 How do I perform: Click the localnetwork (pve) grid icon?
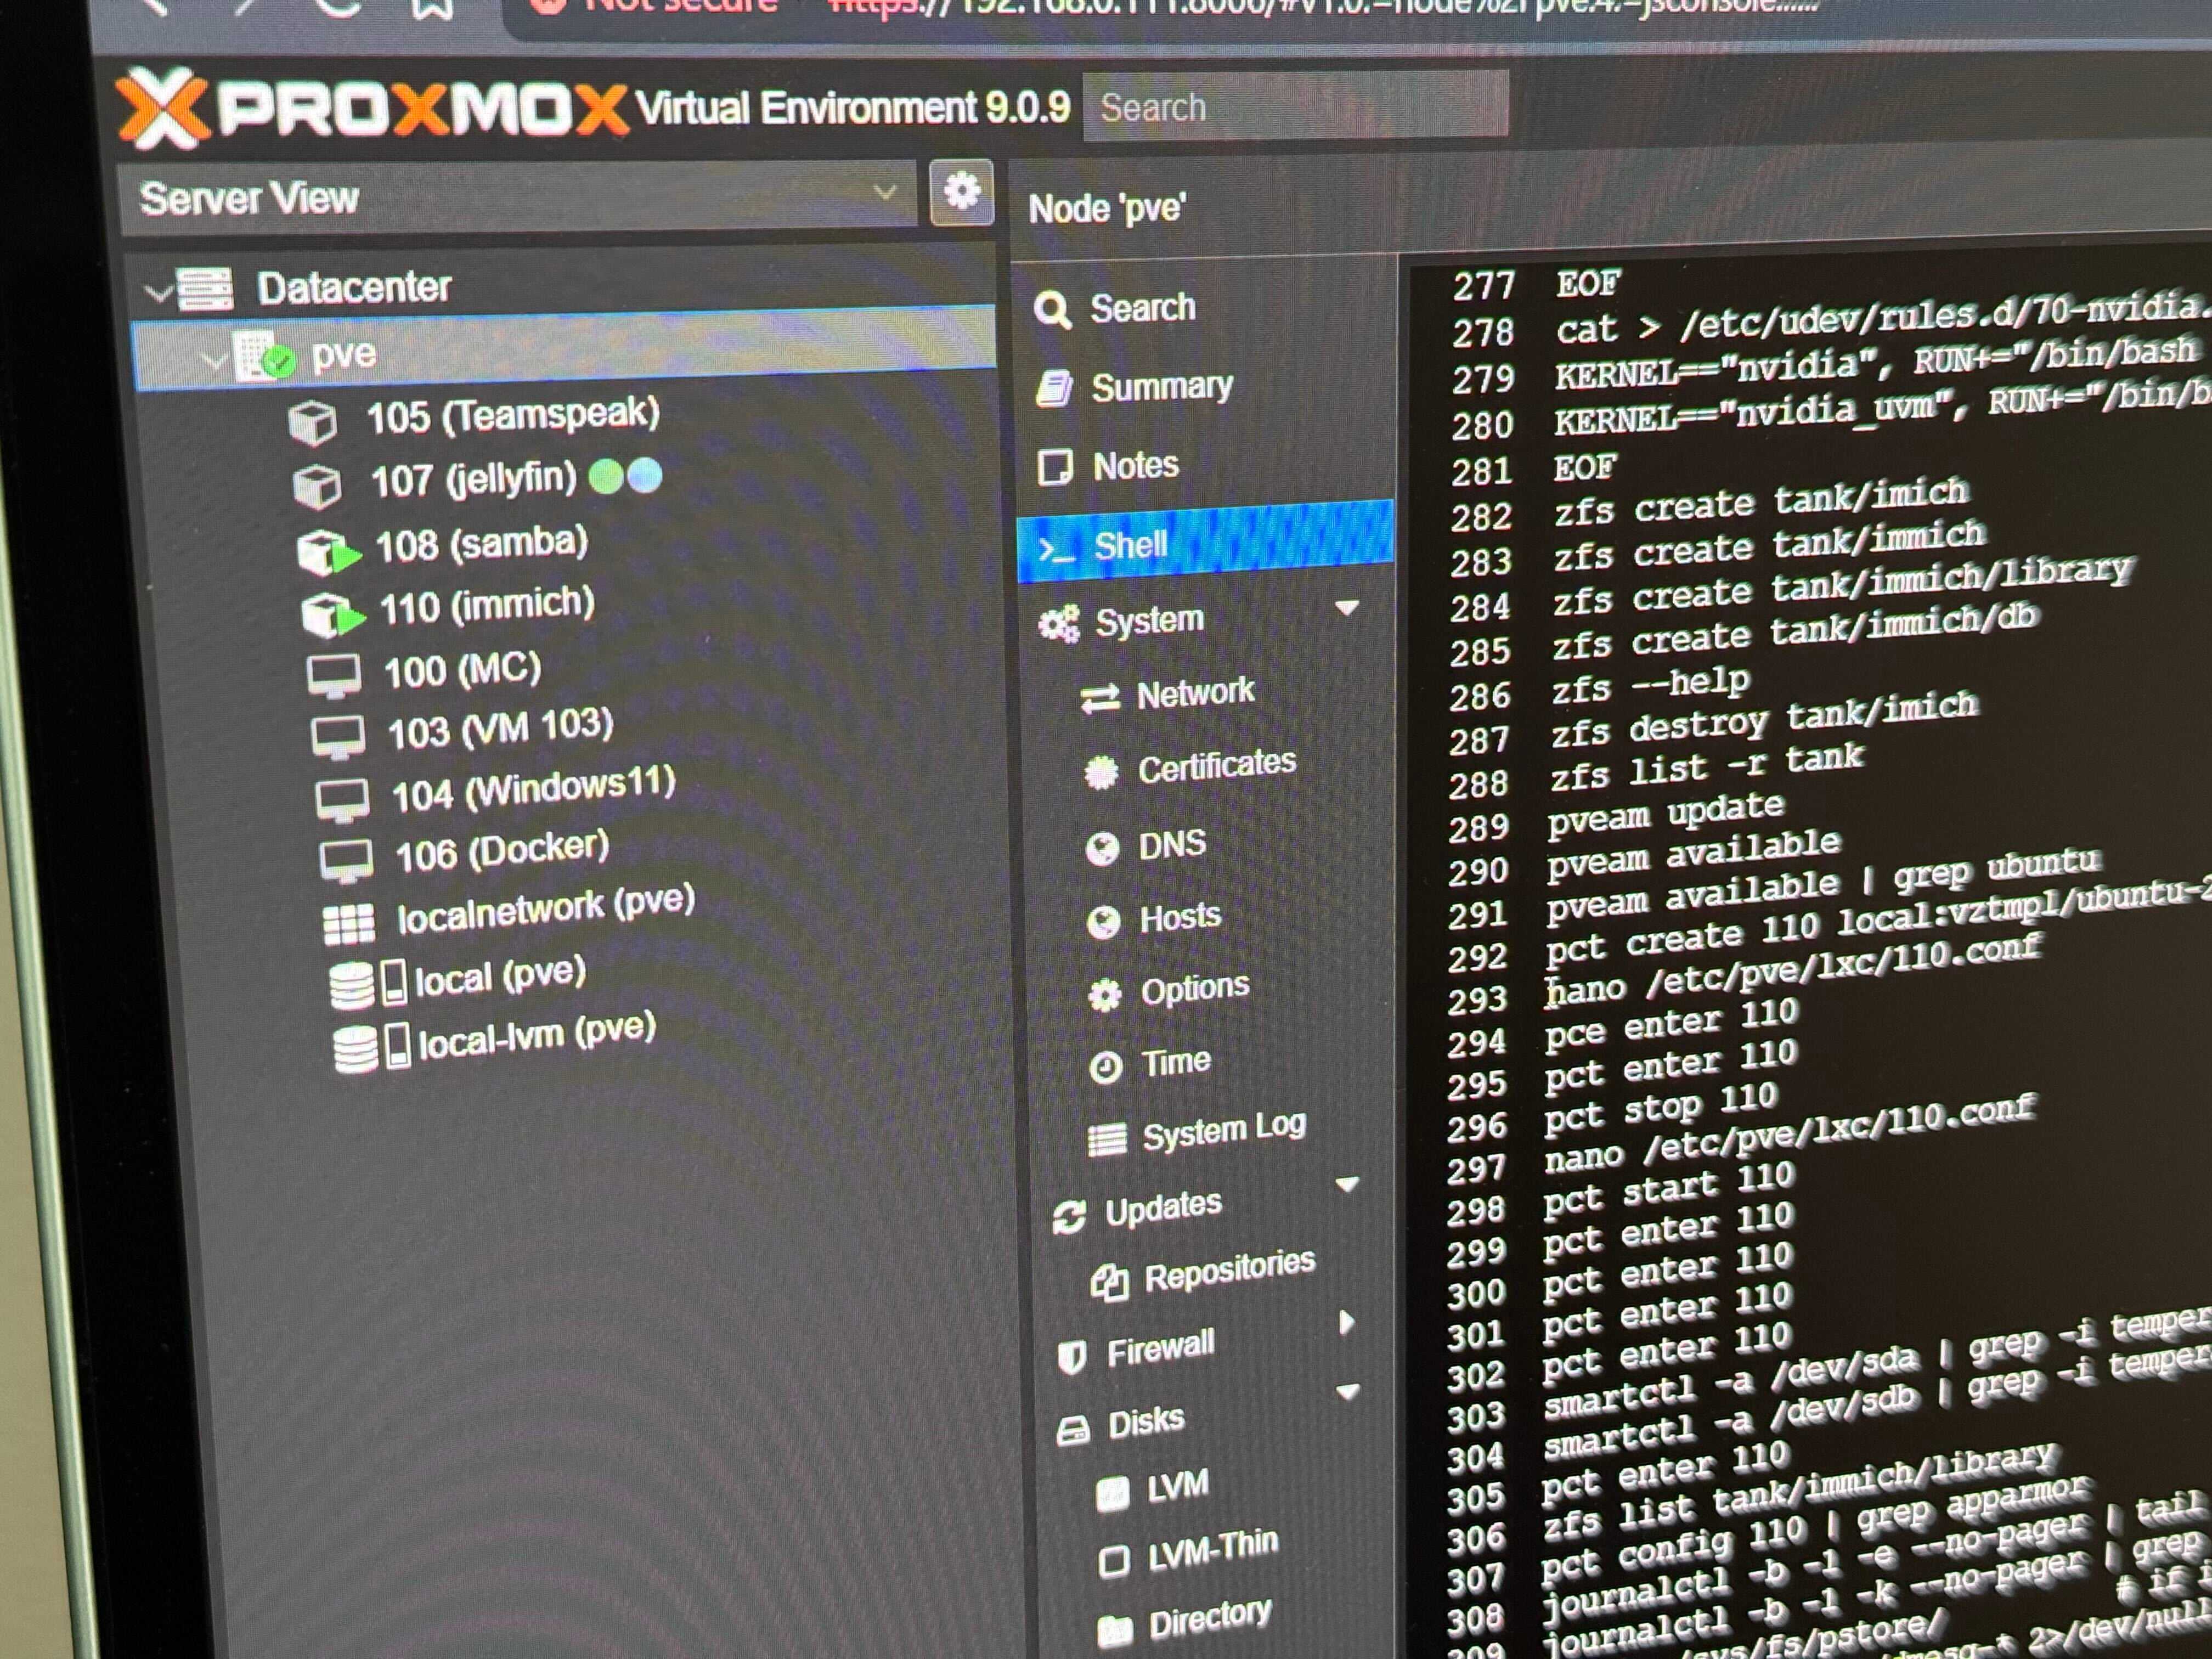349,923
